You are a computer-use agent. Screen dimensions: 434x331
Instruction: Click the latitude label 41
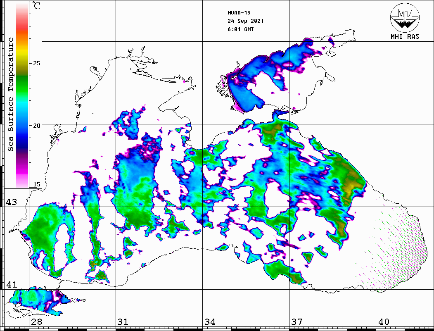pyautogui.click(x=11, y=285)
